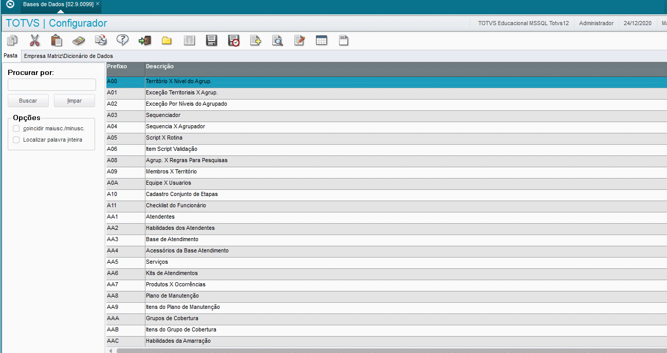Select row Cadastro Conjunto de Etapas
The image size is (667, 353).
[386, 194]
